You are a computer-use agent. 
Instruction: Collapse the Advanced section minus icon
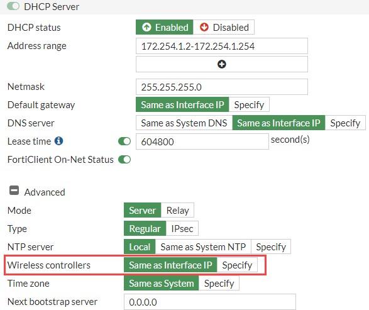click(x=14, y=191)
